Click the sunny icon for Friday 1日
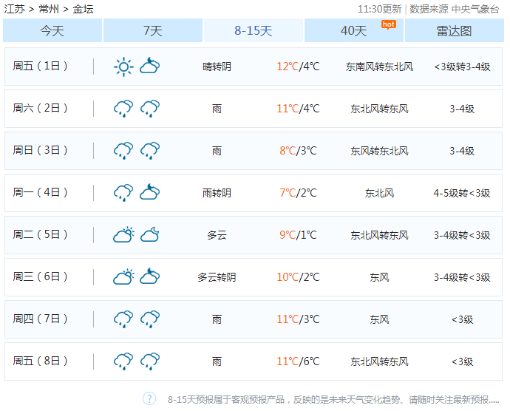Image resolution: width=510 pixels, height=411 pixels. click(x=123, y=67)
